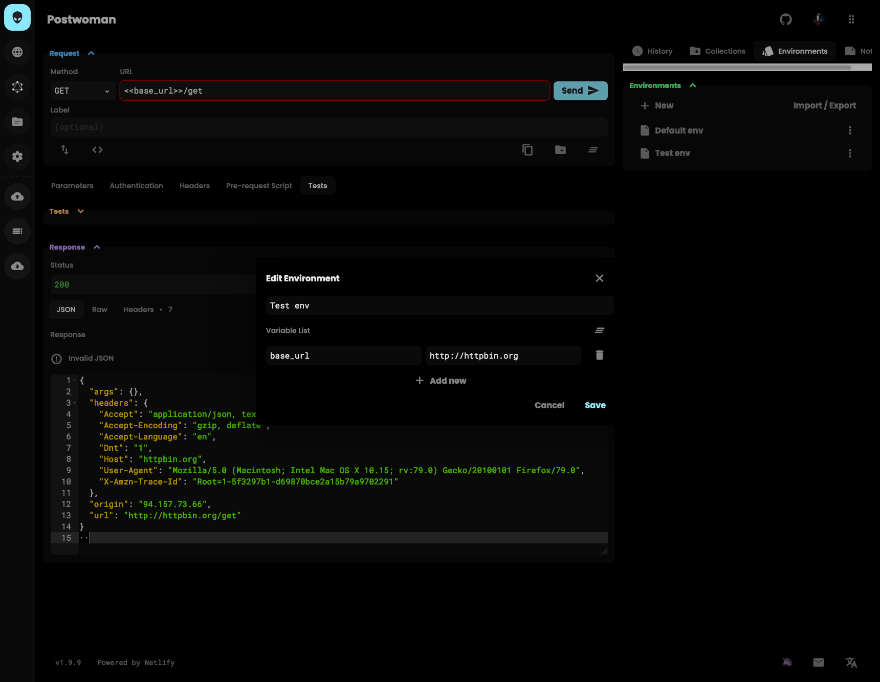
Task: Open the Test env entry
Action: [x=665, y=153]
